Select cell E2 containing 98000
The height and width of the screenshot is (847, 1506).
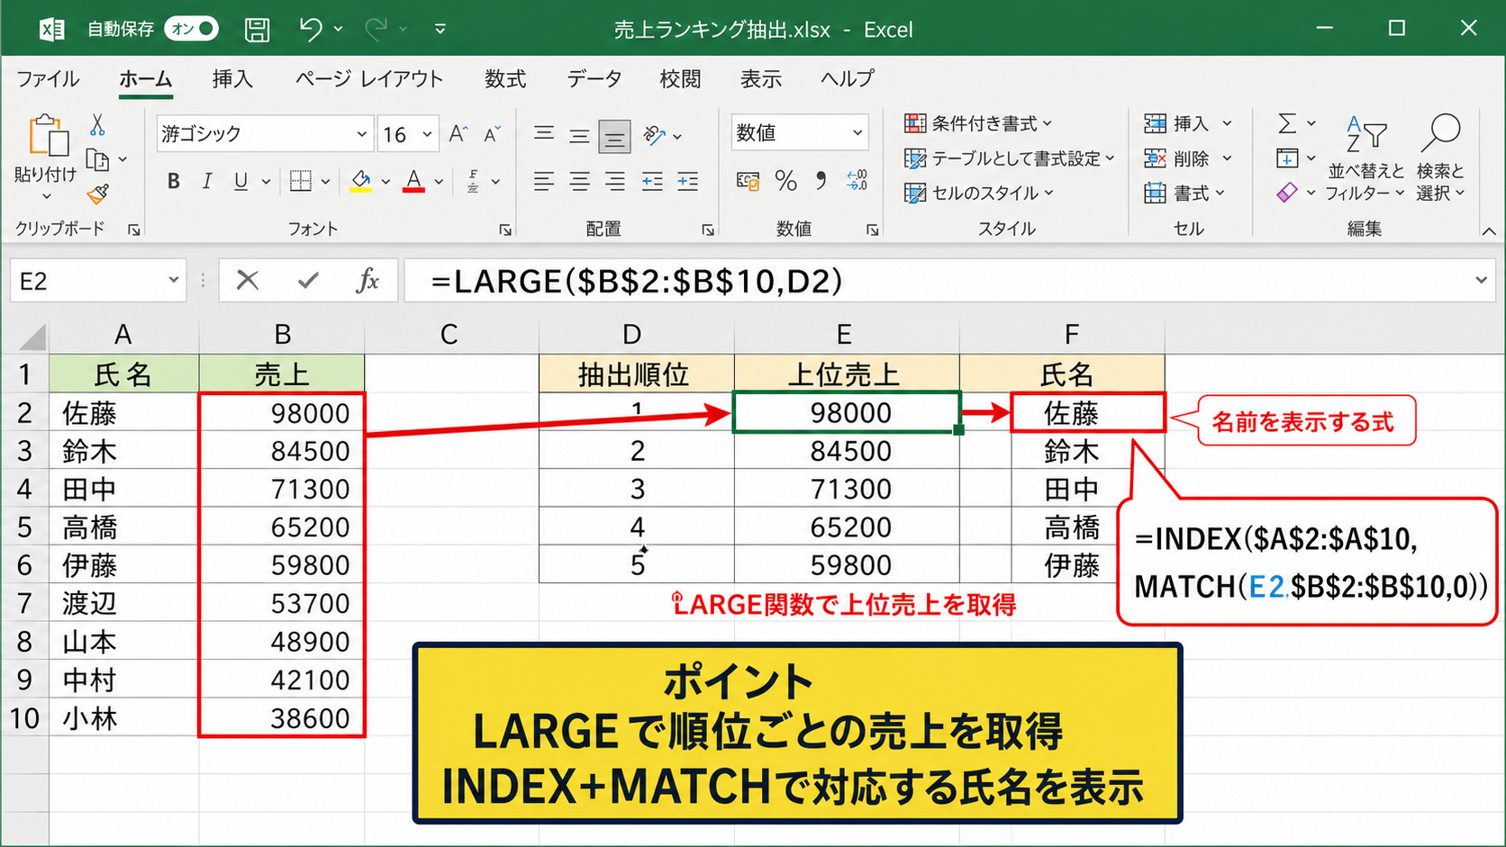pyautogui.click(x=847, y=412)
